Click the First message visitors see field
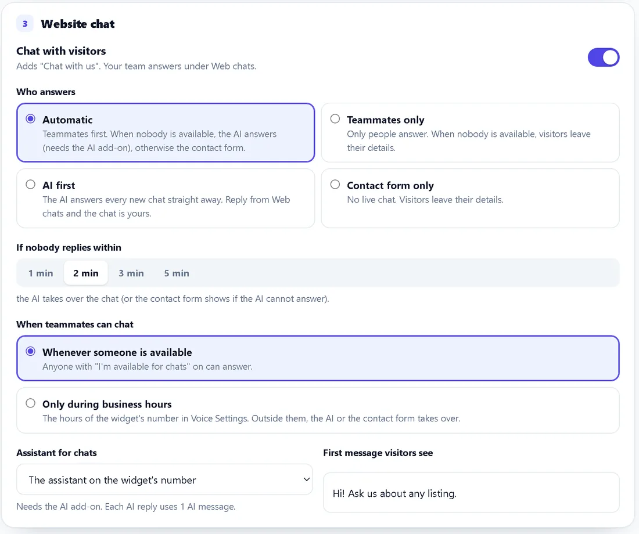Image resolution: width=639 pixels, height=534 pixels. (x=471, y=493)
